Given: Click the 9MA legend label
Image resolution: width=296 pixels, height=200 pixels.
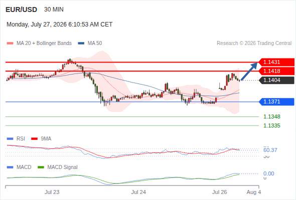Looking at the screenshot, I should click(x=46, y=139).
